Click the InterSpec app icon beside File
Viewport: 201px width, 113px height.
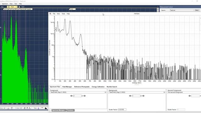coord(50,14)
